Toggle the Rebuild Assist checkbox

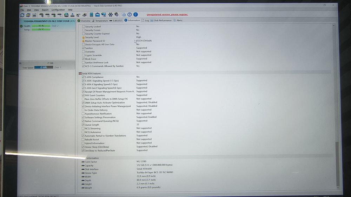[x=83, y=139]
